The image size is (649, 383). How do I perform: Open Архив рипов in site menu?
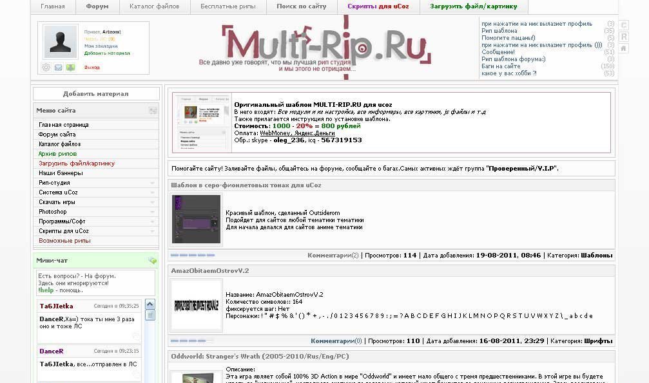point(57,154)
